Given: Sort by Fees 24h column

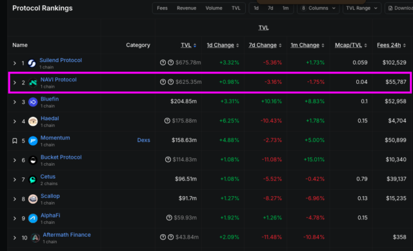Looking at the screenshot, I should point(391,45).
